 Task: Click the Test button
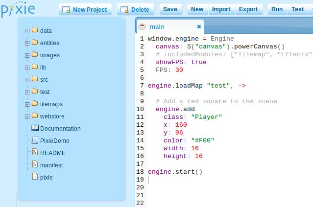(x=298, y=9)
